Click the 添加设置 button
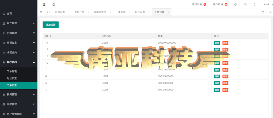The height and width of the screenshot is (118, 274). [x=51, y=25]
